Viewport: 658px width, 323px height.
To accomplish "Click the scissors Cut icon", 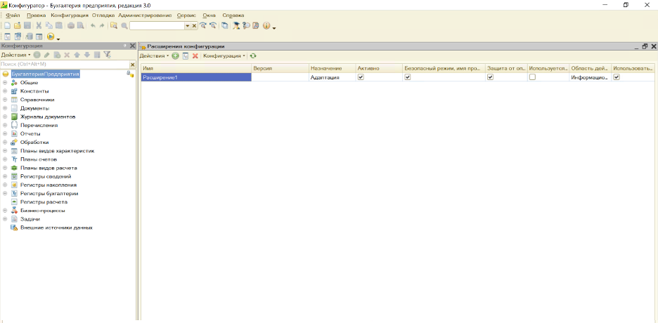I will click(x=39, y=26).
